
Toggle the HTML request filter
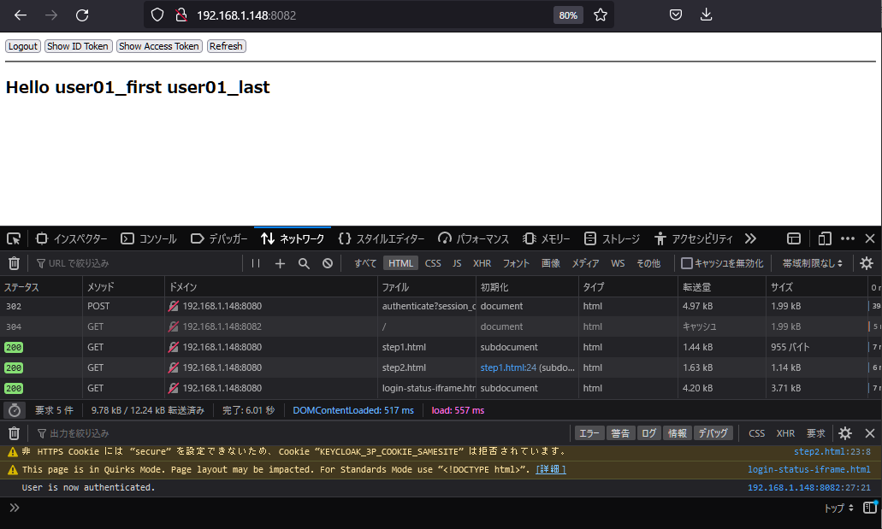click(x=400, y=263)
